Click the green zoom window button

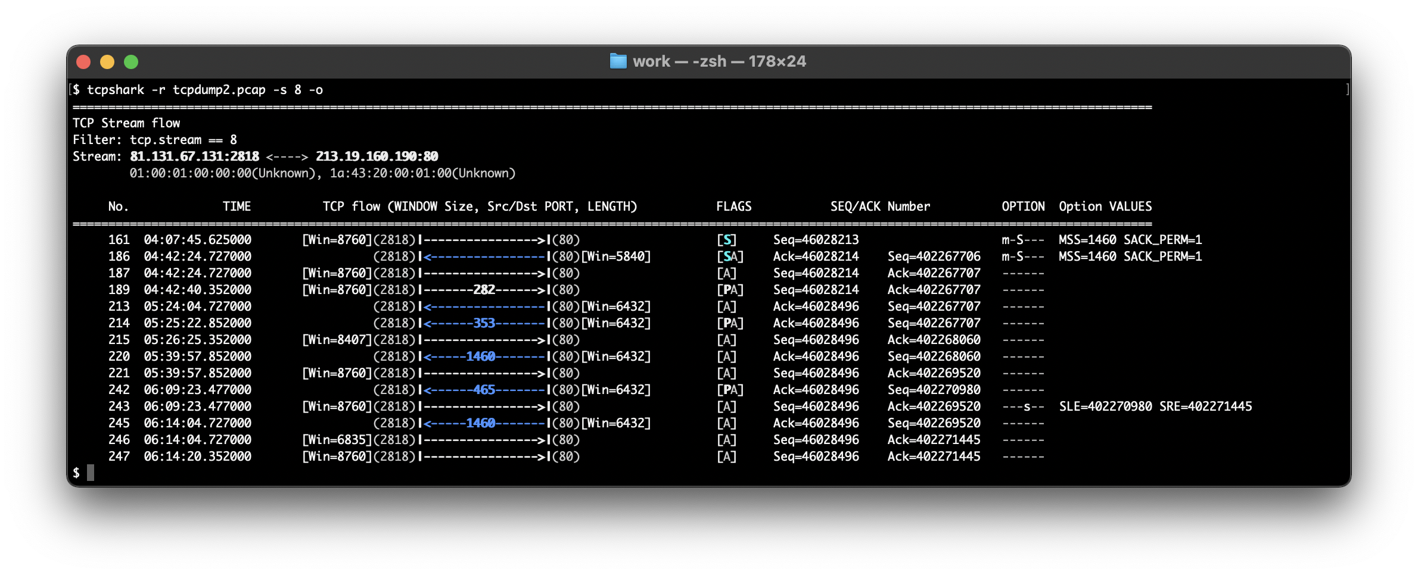pos(131,62)
